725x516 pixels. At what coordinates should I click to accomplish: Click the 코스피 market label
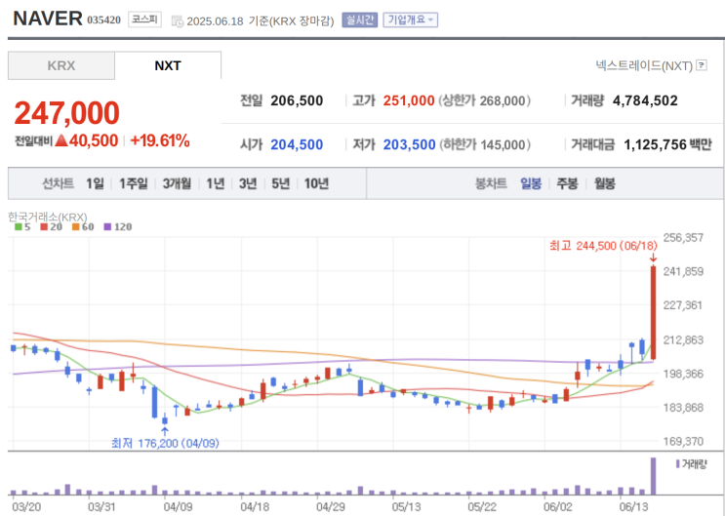(x=144, y=20)
